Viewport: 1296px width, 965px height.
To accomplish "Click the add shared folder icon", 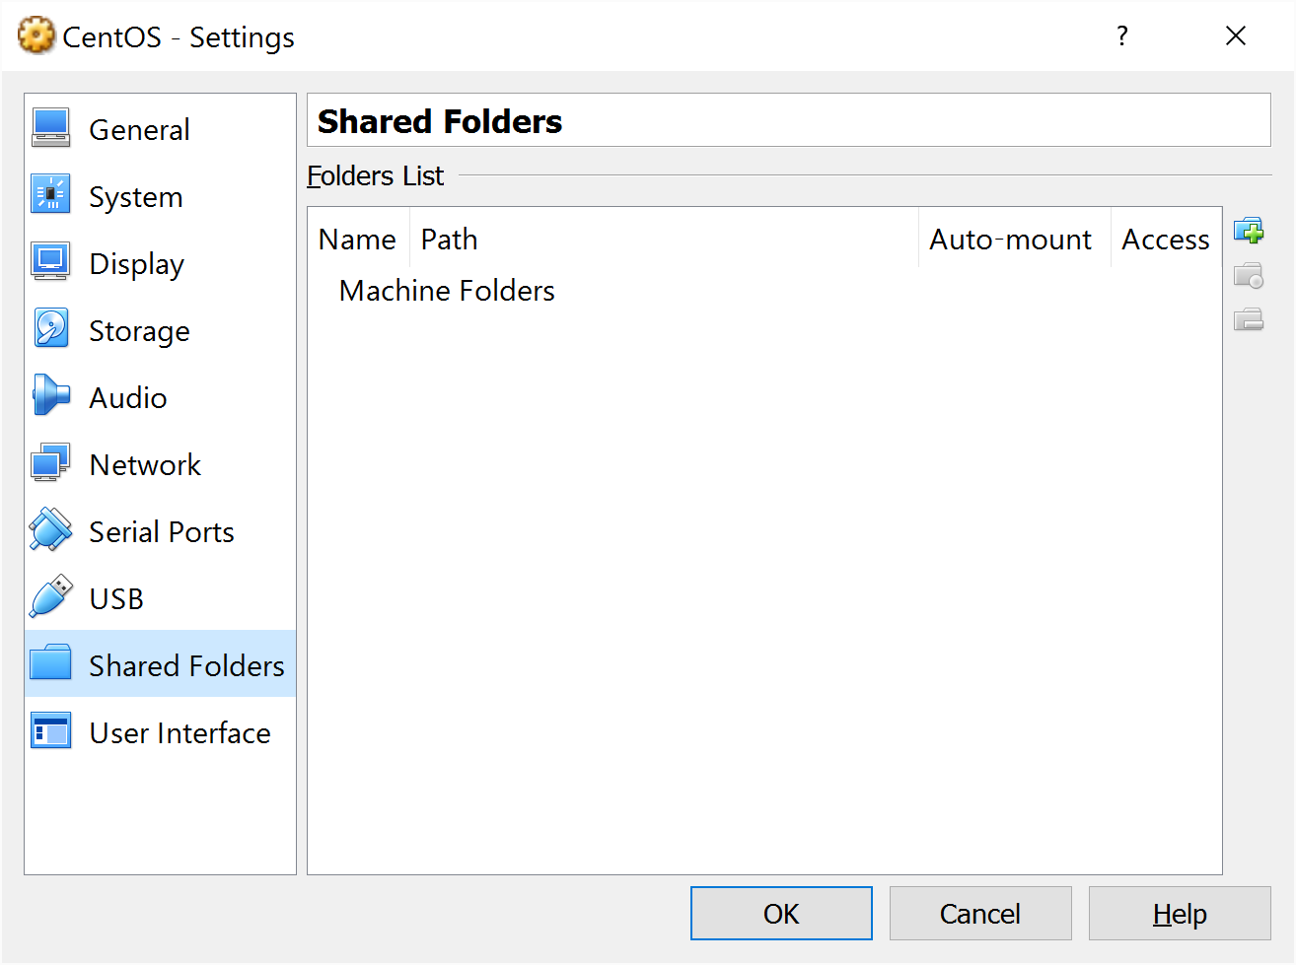I will 1249,232.
